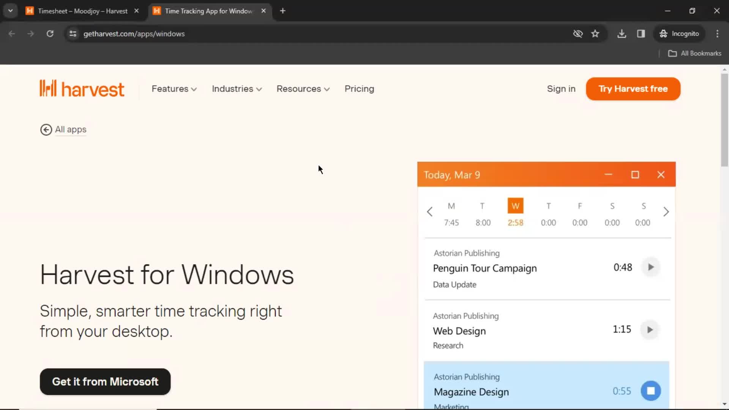Screen dimensions: 729x410
Task: Navigate to next week using right arrow
Action: tap(666, 211)
